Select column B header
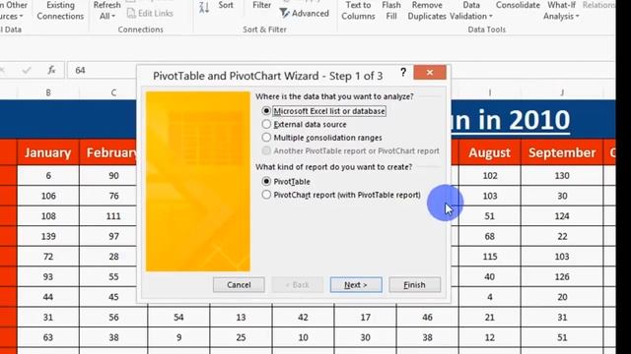 click(48, 92)
